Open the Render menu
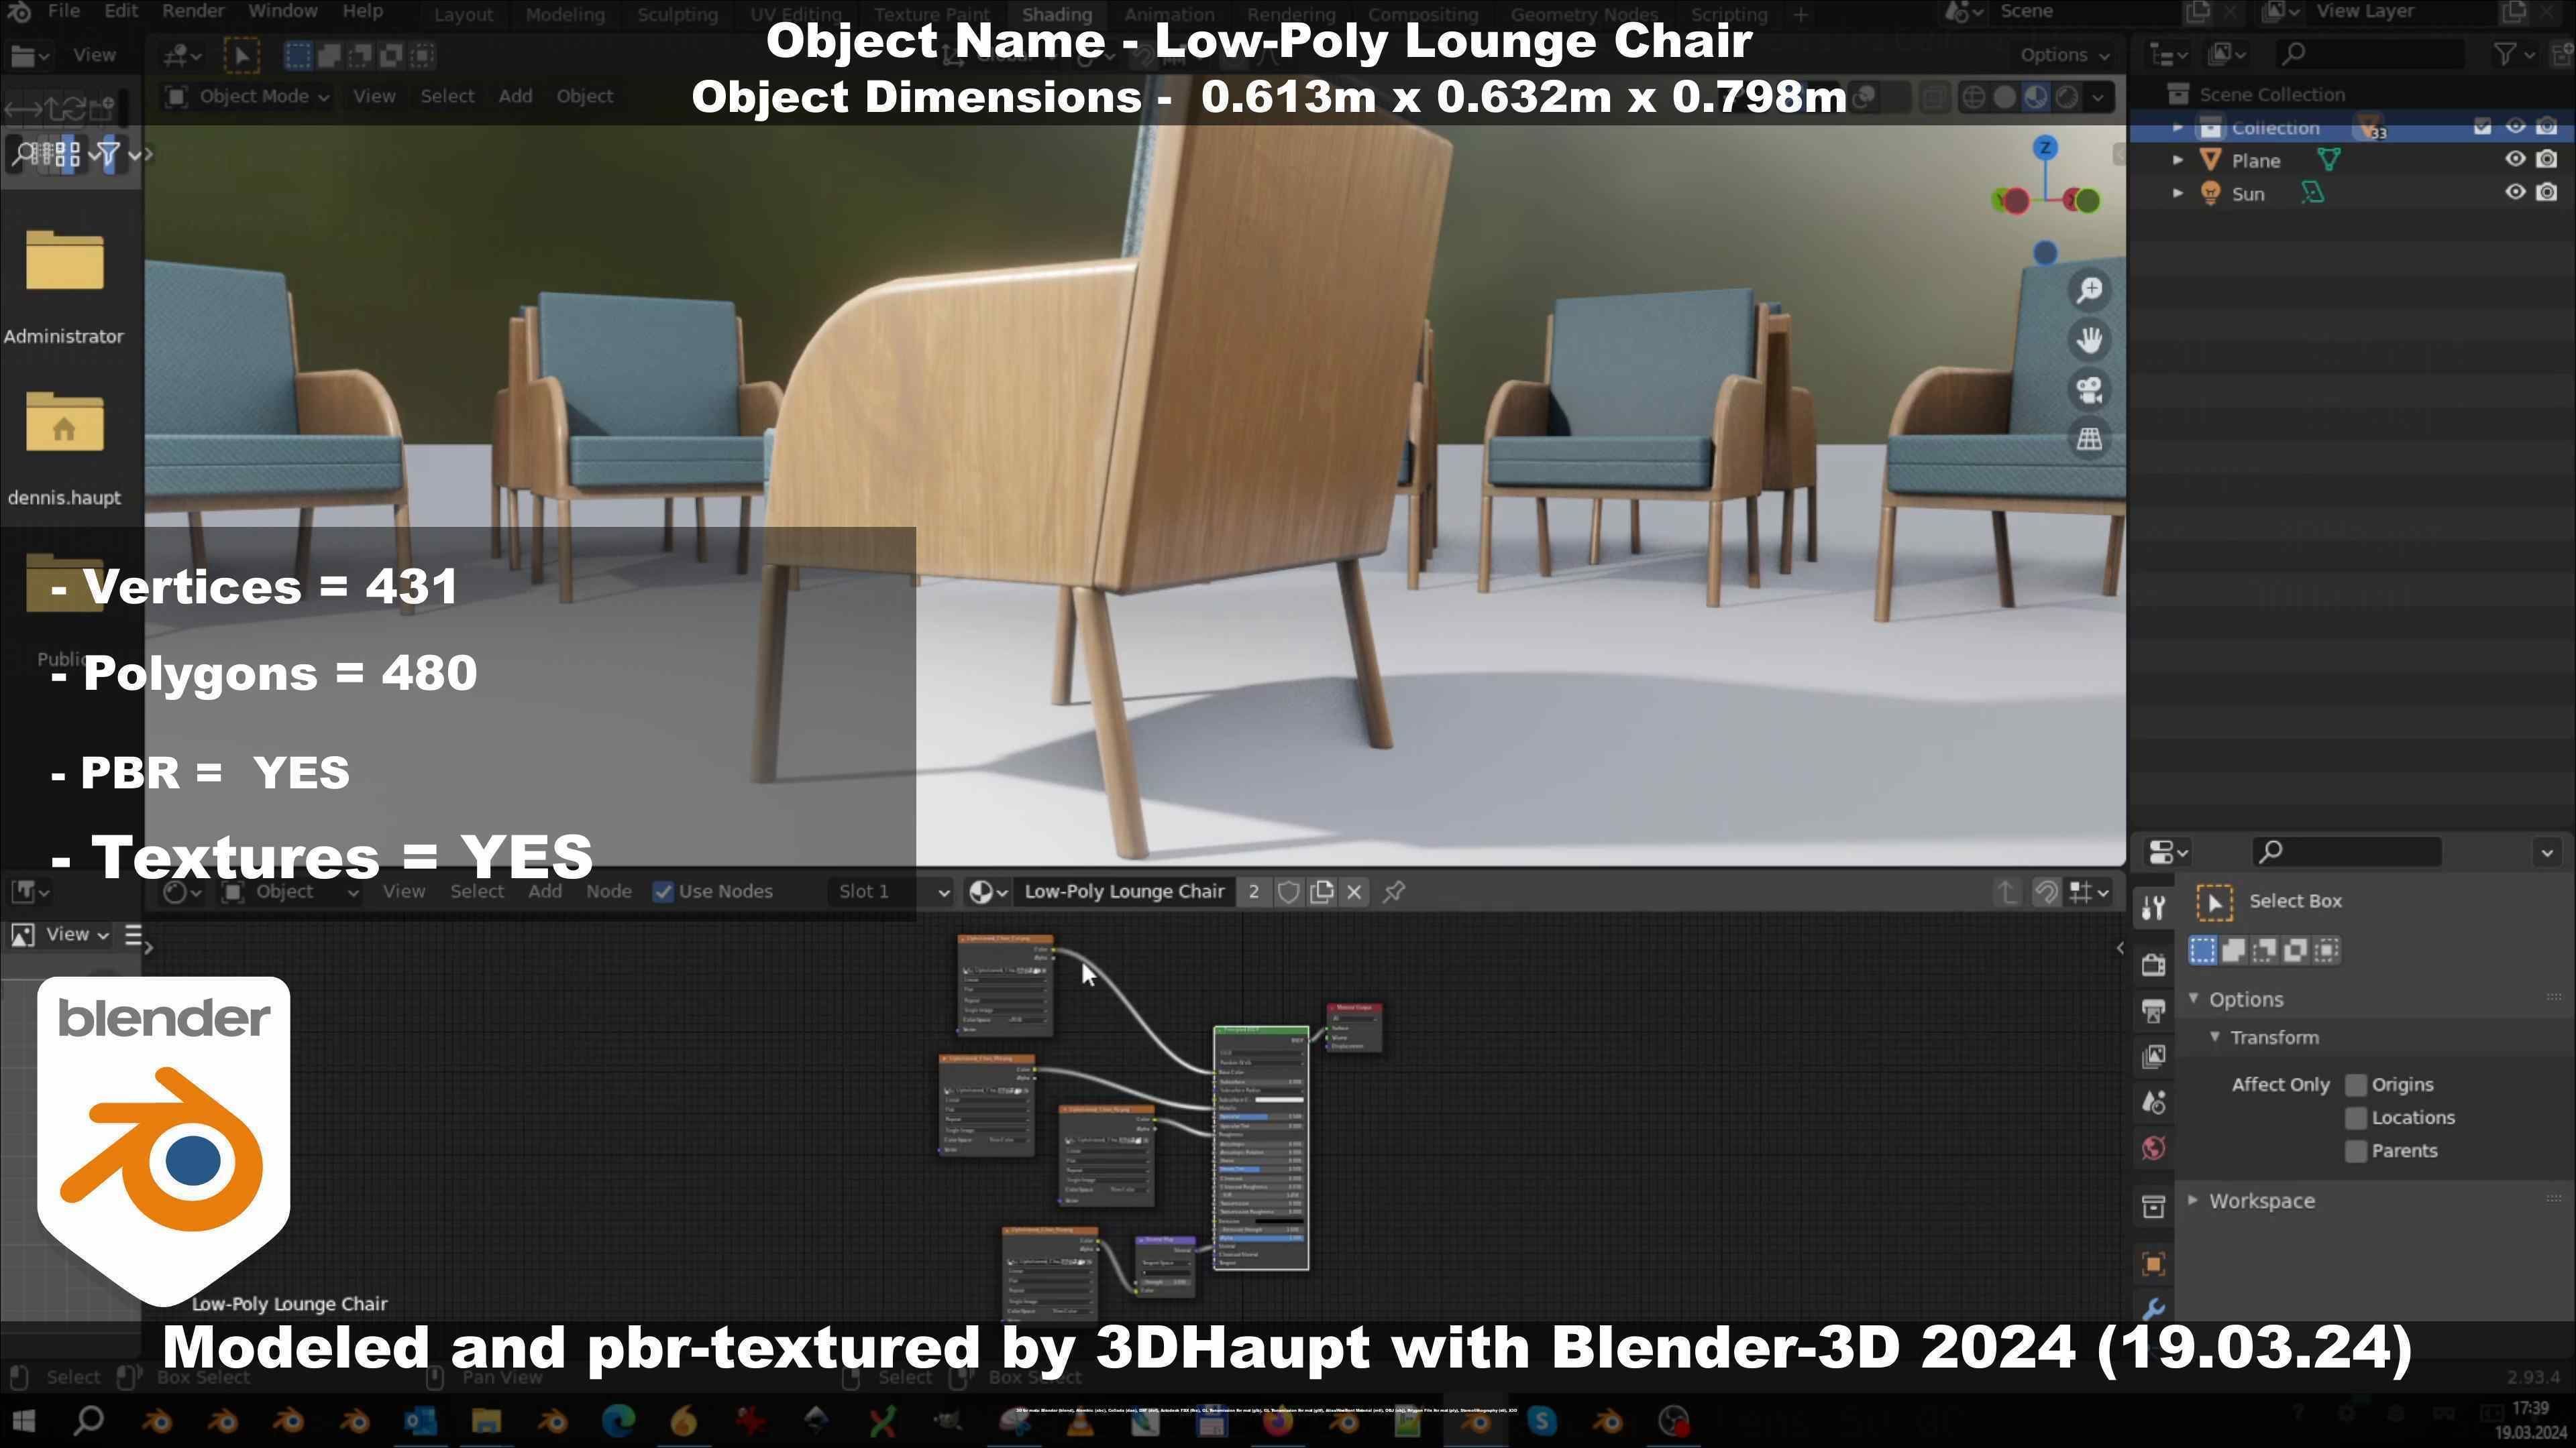The height and width of the screenshot is (1448, 2576). [193, 12]
